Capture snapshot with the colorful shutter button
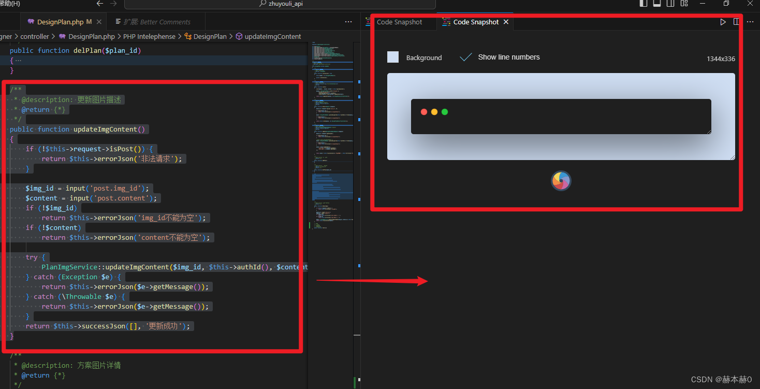Viewport: 760px width, 389px height. (x=561, y=181)
